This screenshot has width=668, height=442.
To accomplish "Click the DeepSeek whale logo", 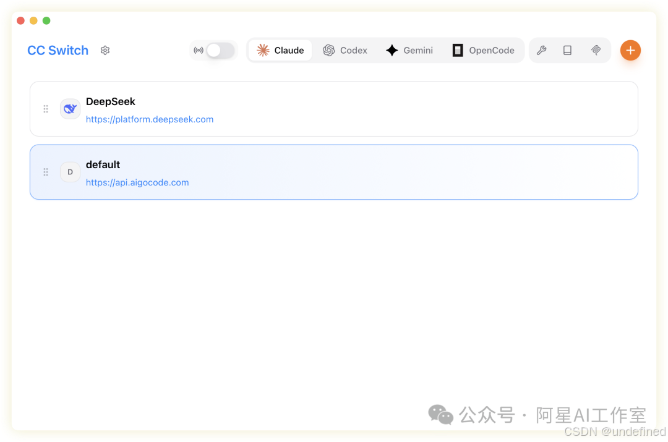I will point(71,109).
